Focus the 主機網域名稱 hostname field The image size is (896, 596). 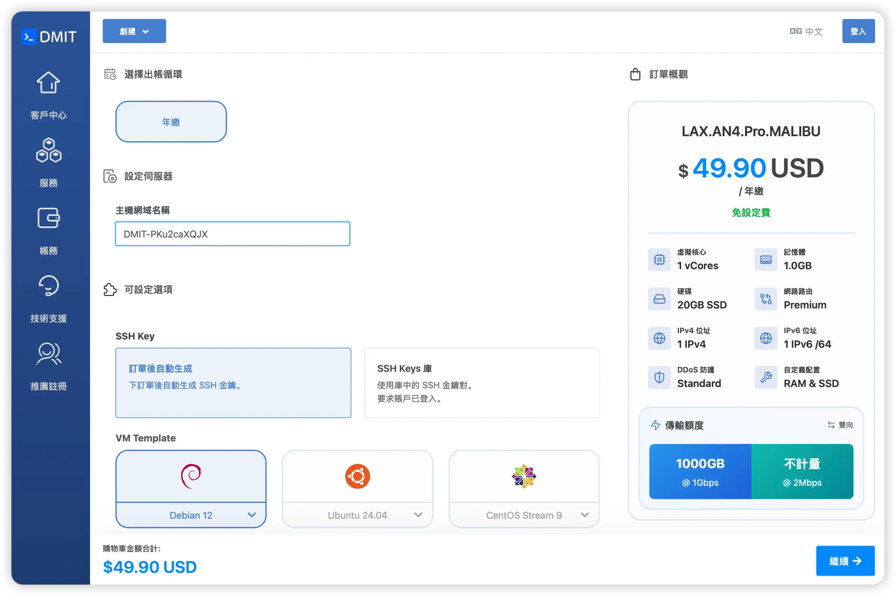tap(232, 234)
